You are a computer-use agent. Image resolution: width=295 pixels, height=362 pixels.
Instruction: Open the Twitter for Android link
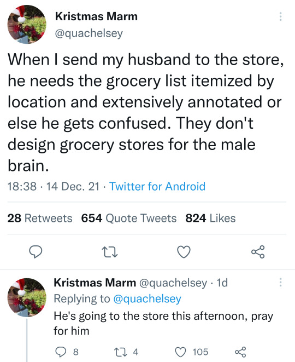(x=157, y=186)
